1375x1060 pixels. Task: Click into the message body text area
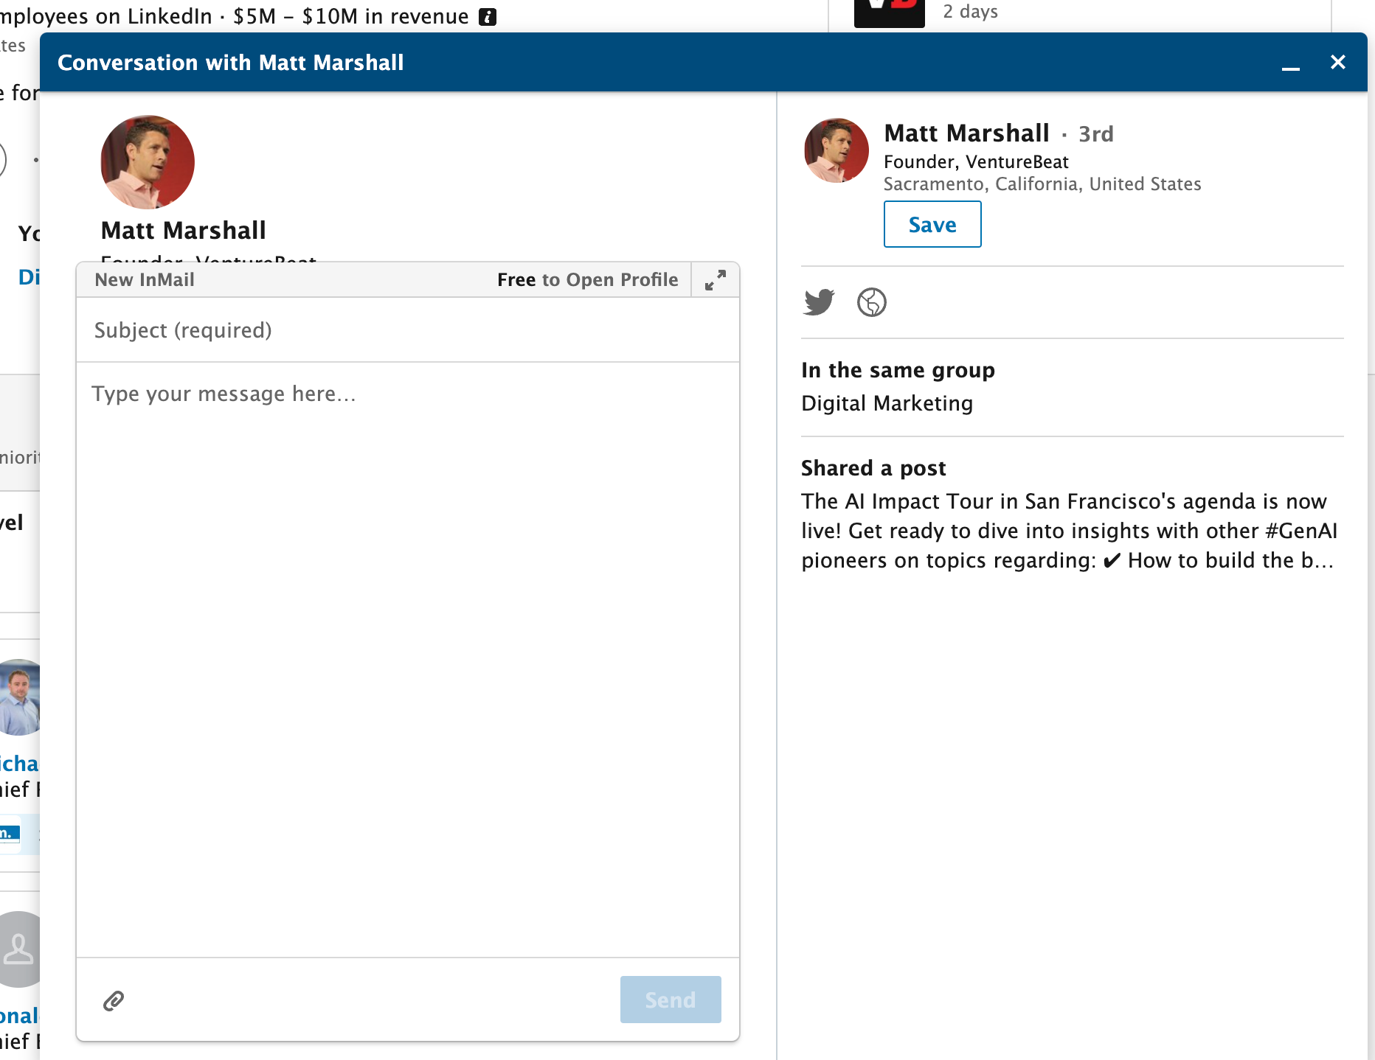point(408,660)
